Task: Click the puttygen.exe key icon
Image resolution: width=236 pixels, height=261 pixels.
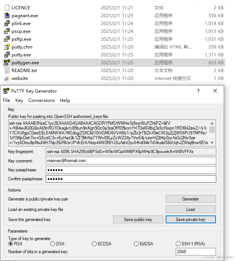Action: 7,63
